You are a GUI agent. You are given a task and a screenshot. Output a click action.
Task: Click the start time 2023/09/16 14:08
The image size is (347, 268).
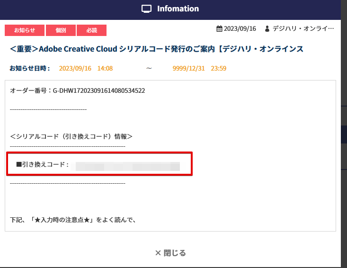pos(86,68)
